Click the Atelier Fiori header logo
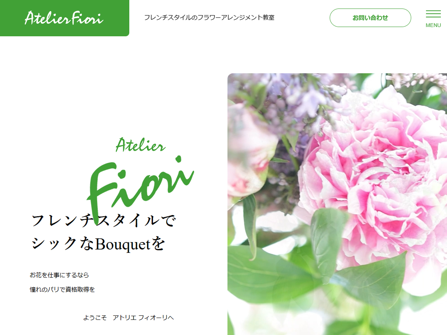Viewport: 447px width, 335px height. 64,18
